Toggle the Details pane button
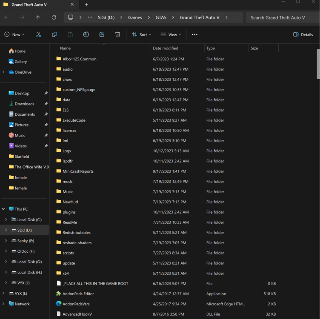Image resolution: width=320 pixels, height=319 pixels. (x=303, y=34)
